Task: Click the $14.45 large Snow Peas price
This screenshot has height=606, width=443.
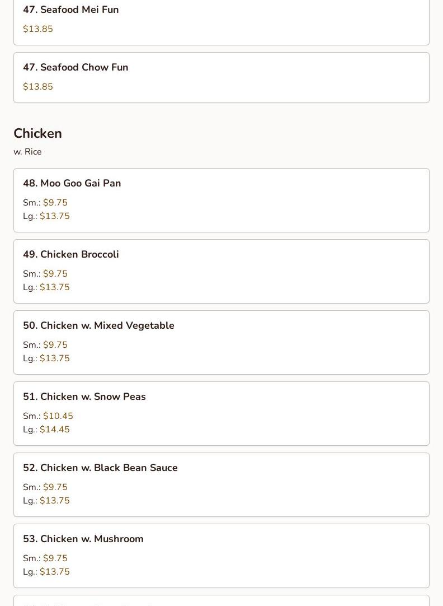Action: [x=54, y=430]
